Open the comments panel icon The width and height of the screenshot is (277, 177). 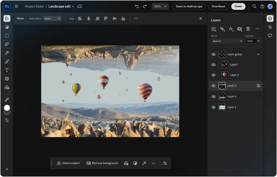pyautogui.click(x=270, y=36)
